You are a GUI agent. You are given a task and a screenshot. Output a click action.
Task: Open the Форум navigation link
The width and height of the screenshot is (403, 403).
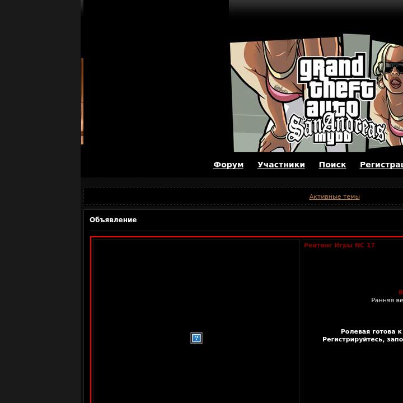[228, 165]
